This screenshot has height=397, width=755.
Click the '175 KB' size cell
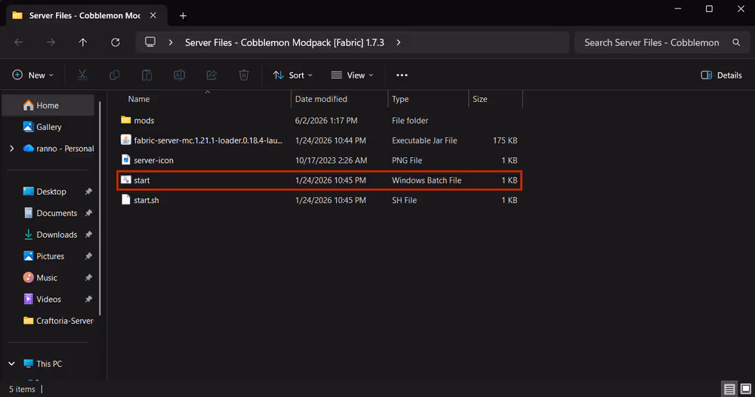(x=505, y=140)
